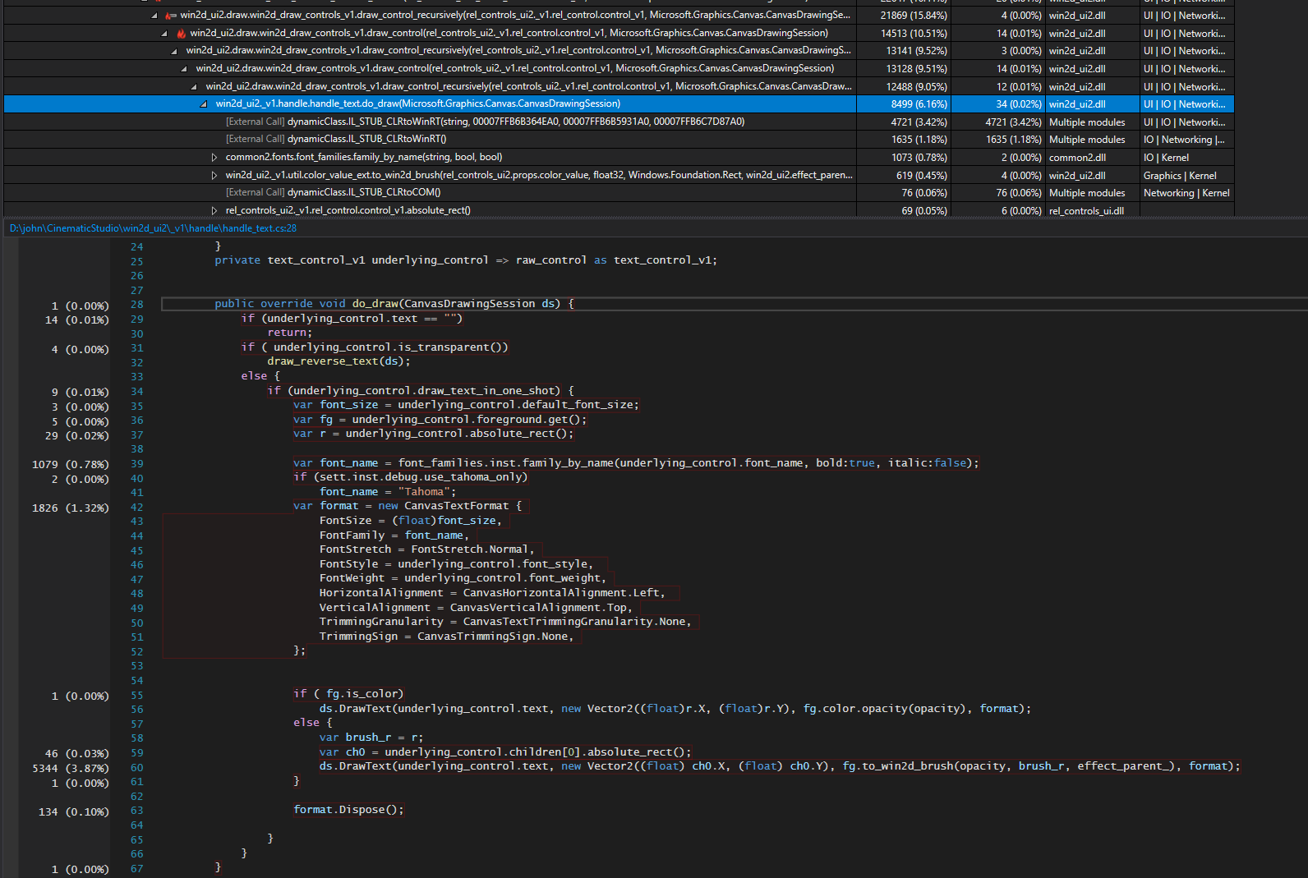This screenshot has height=878, width=1308.
Task: Collapse the draw_control_recursively row with 12488 samples
Action: (194, 86)
